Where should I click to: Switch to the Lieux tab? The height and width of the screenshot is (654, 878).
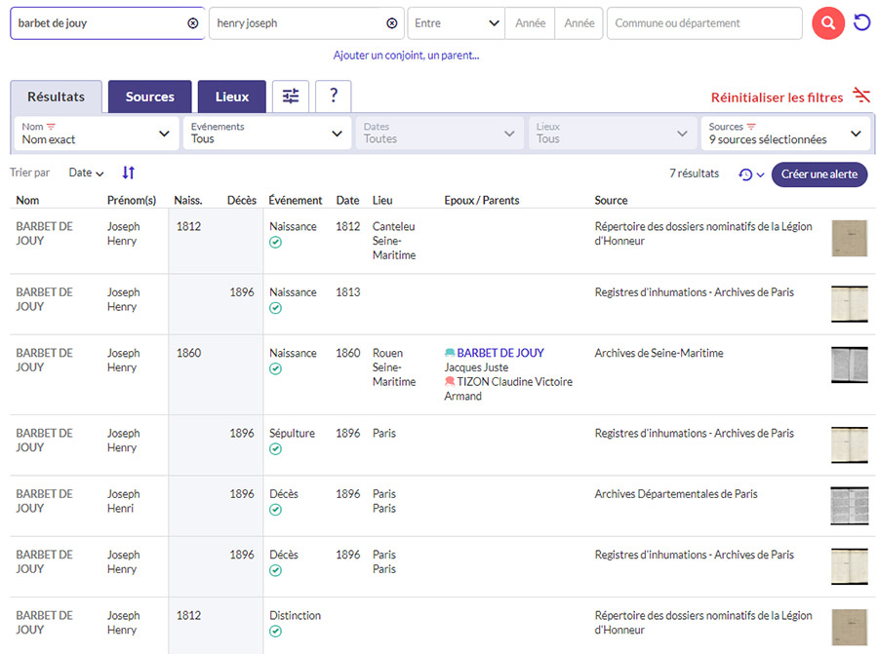click(232, 96)
